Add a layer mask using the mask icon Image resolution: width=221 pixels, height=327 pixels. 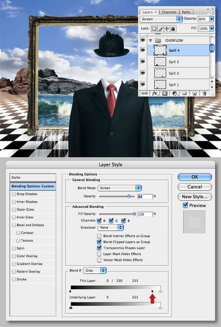point(165,93)
